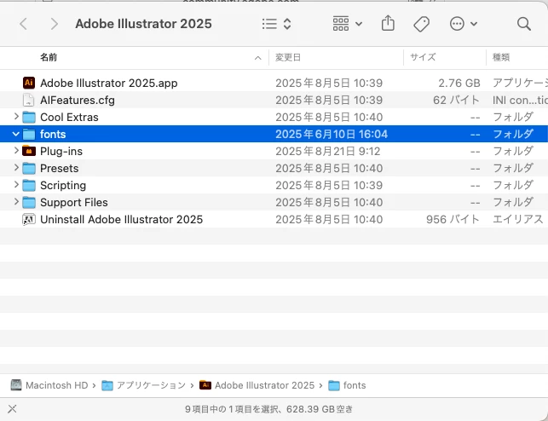Click the 2025年8月21日 9:12 date

tap(327, 152)
